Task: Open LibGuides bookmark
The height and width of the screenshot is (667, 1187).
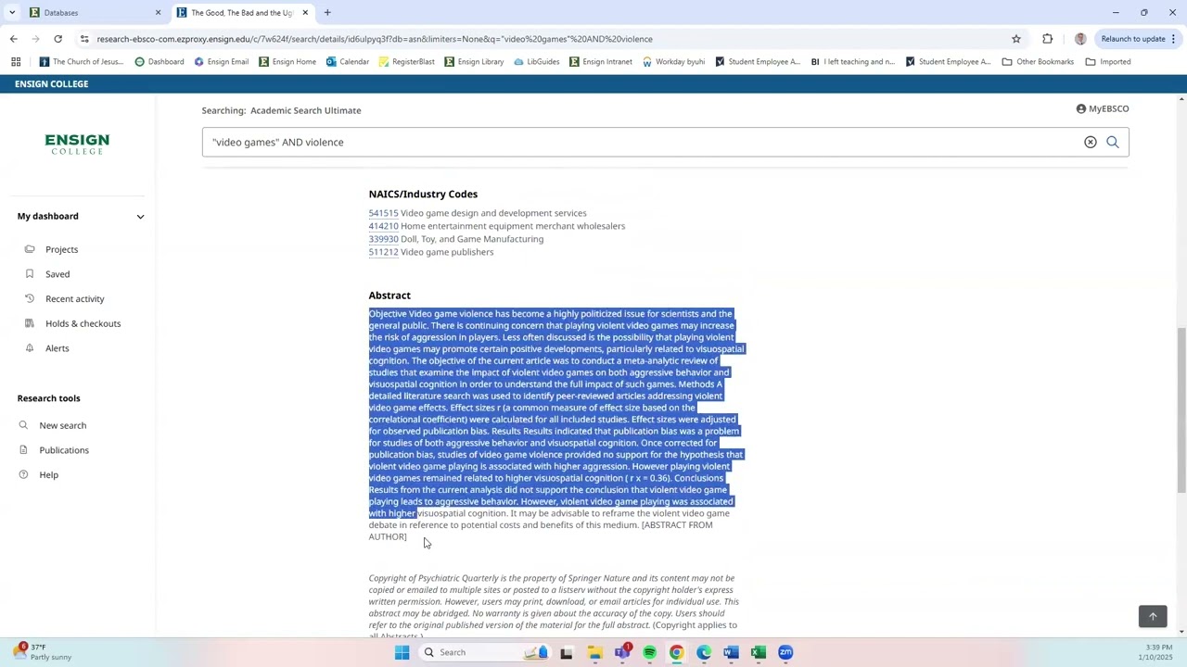Action: 536,62
